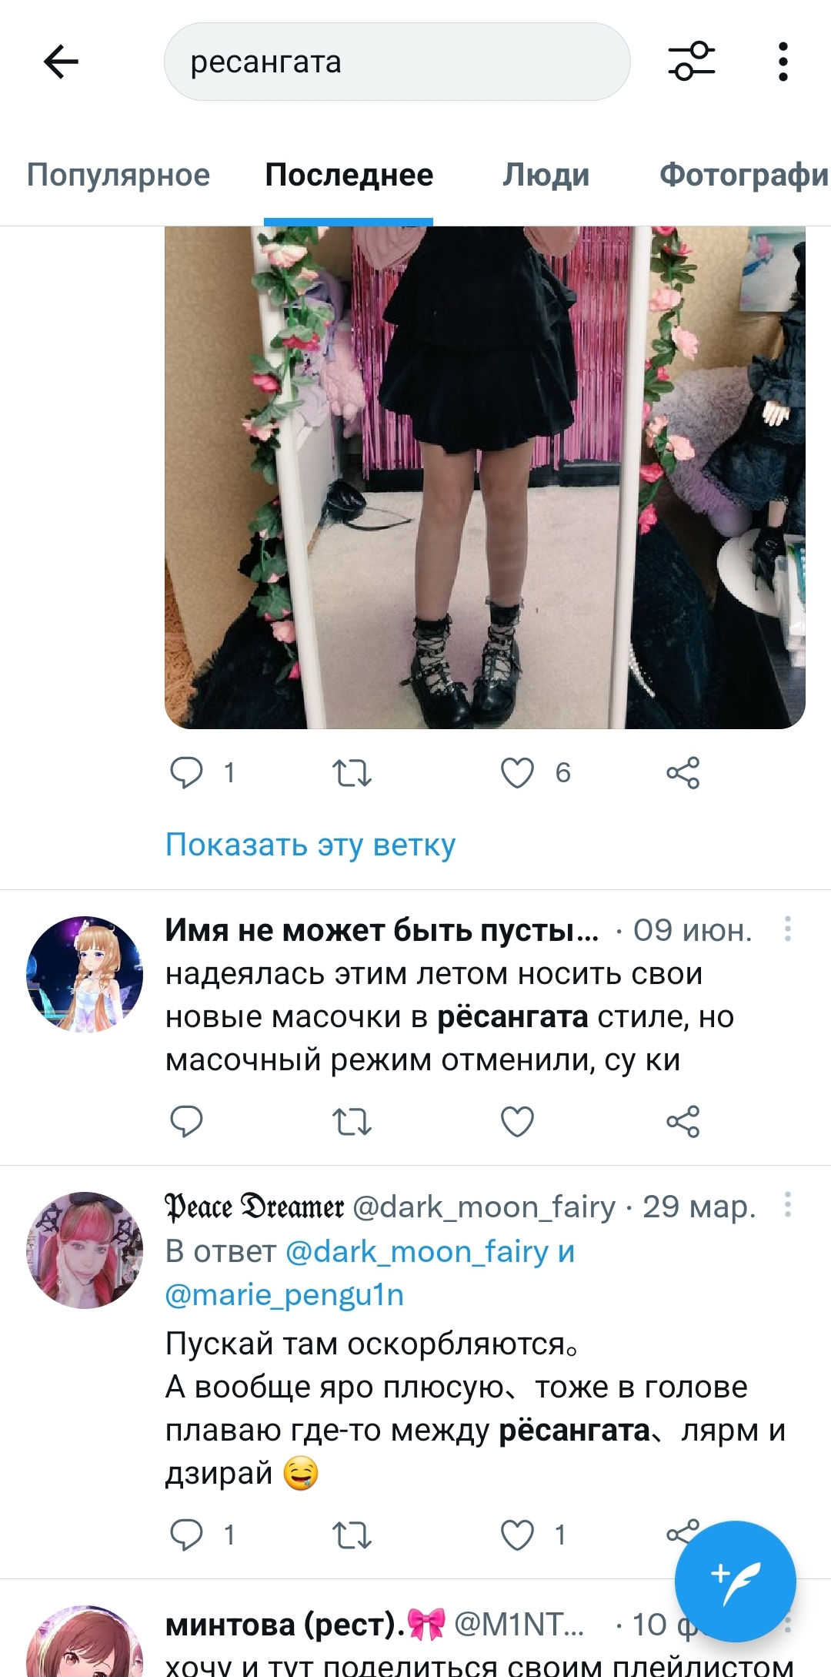831x1677 pixels.
Task: Open more options for Peace Dreamer tweet
Action: point(788,1204)
